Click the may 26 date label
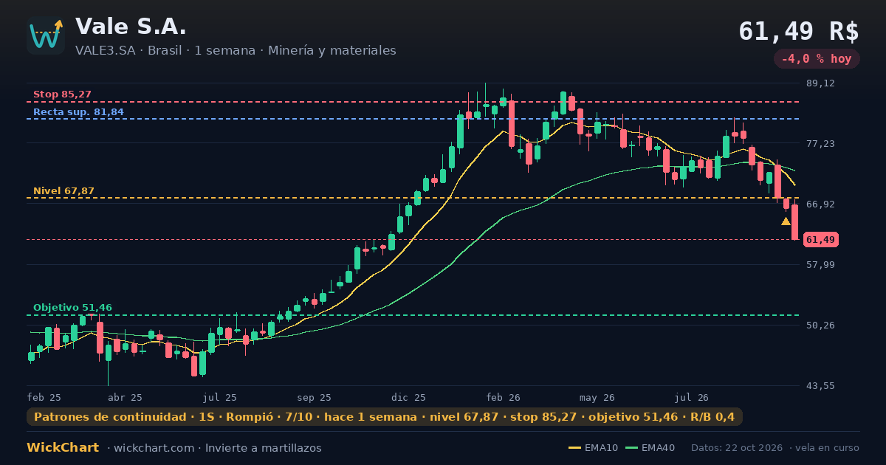 click(x=597, y=397)
